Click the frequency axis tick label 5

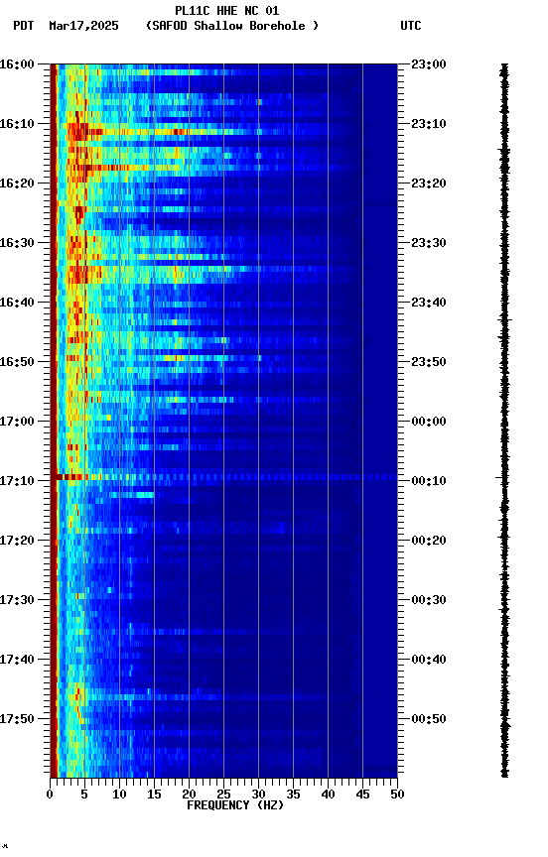(x=84, y=795)
